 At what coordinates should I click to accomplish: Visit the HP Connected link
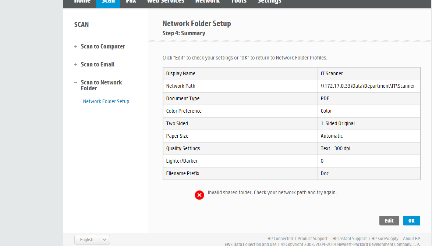280,239
